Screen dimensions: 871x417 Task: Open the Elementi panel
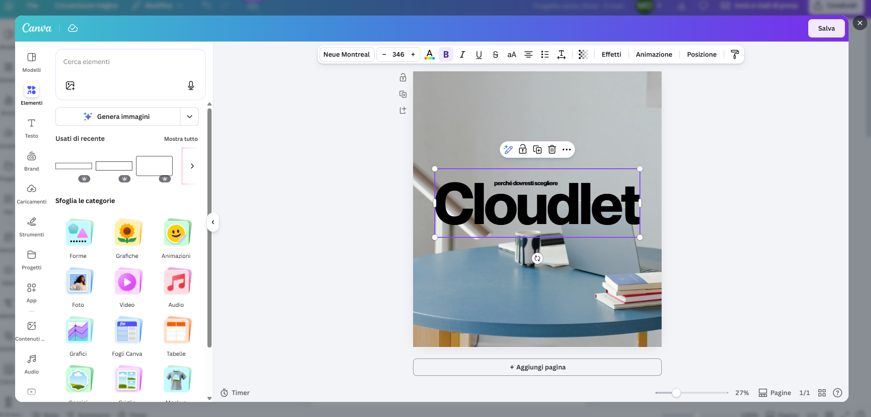click(x=32, y=95)
